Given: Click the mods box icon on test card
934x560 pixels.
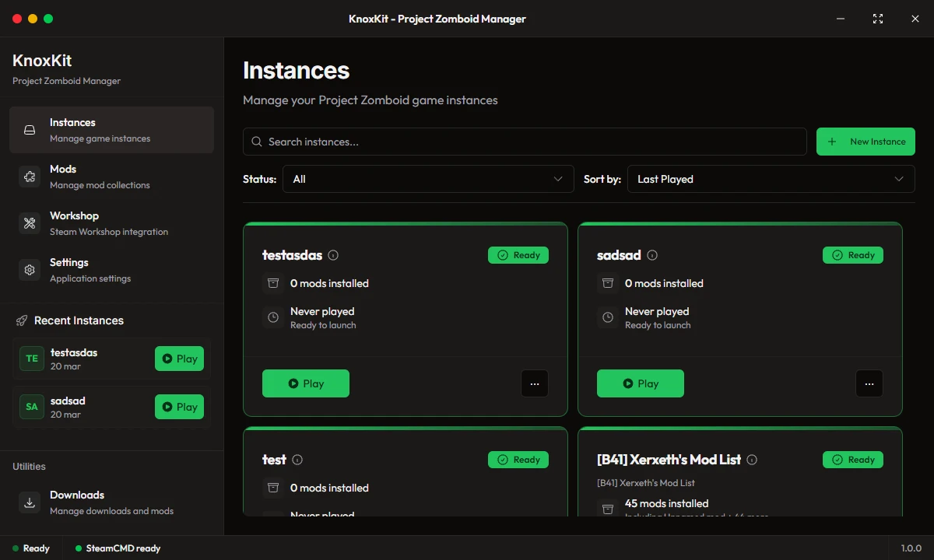Looking at the screenshot, I should pyautogui.click(x=273, y=488).
